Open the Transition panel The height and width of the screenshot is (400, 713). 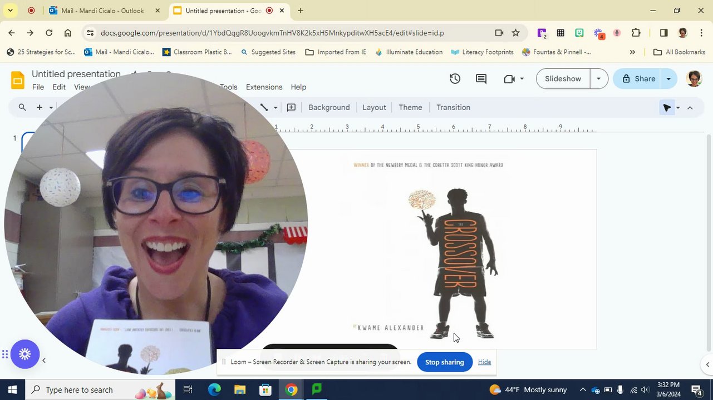[453, 107]
